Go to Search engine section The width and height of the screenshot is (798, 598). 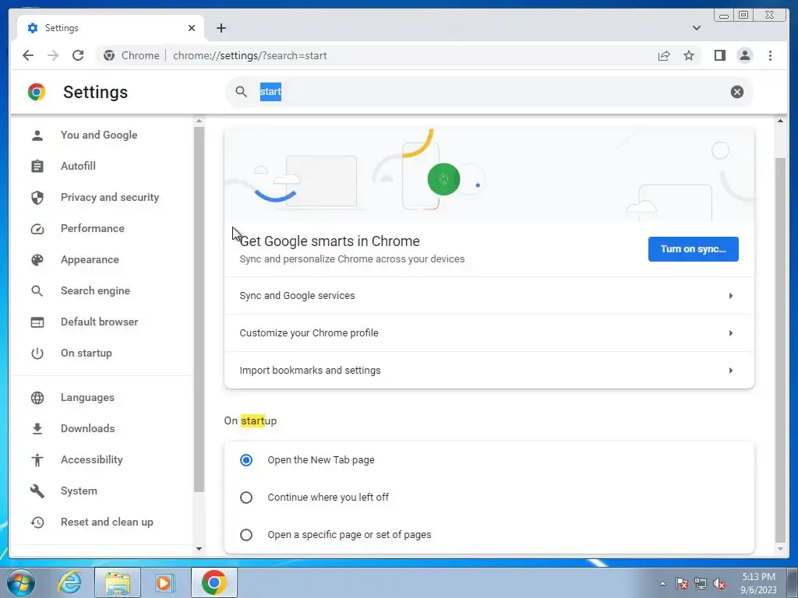click(95, 290)
